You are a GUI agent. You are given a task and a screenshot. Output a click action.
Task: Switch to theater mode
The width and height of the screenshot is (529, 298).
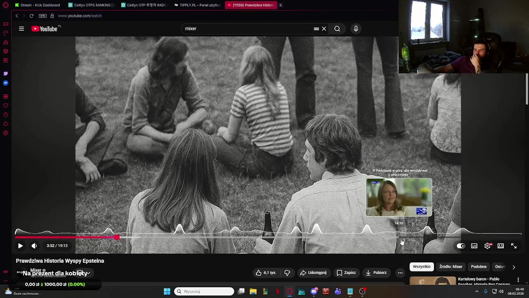coord(500,246)
